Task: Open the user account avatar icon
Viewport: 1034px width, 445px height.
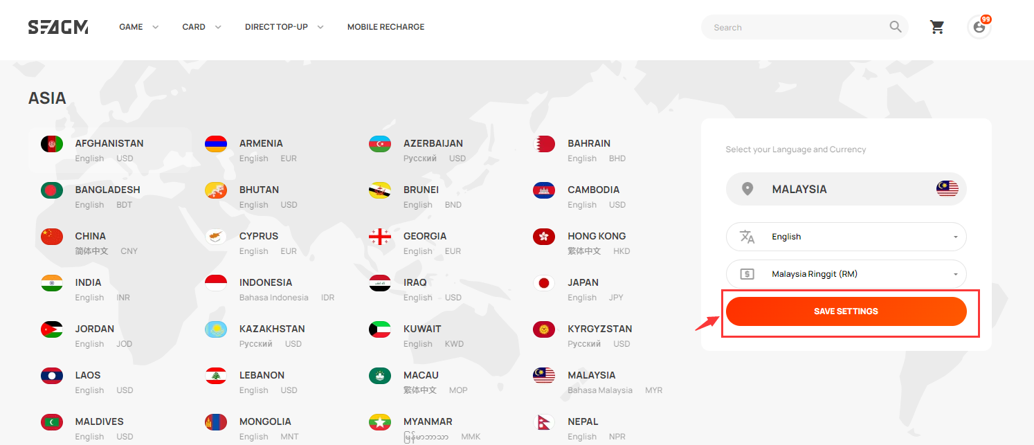Action: coord(979,27)
